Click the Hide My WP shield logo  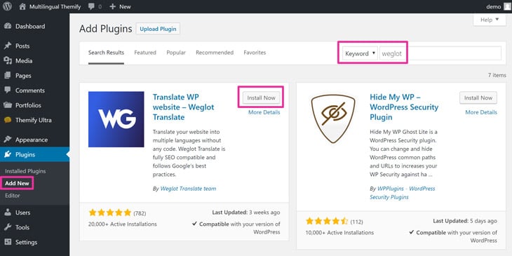click(x=333, y=119)
